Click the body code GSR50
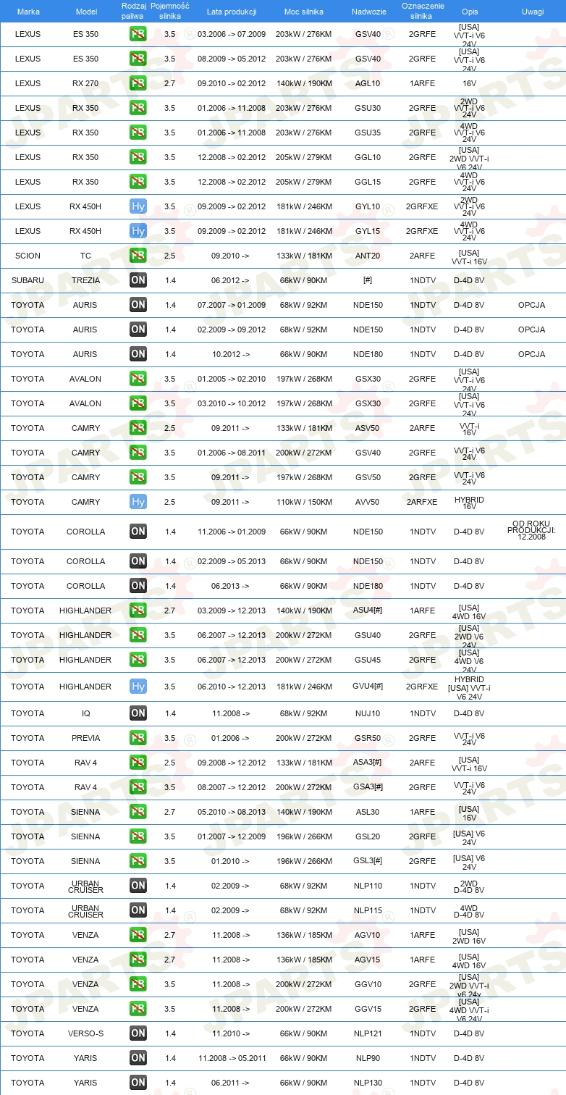This screenshot has width=566, height=1095. click(x=368, y=738)
